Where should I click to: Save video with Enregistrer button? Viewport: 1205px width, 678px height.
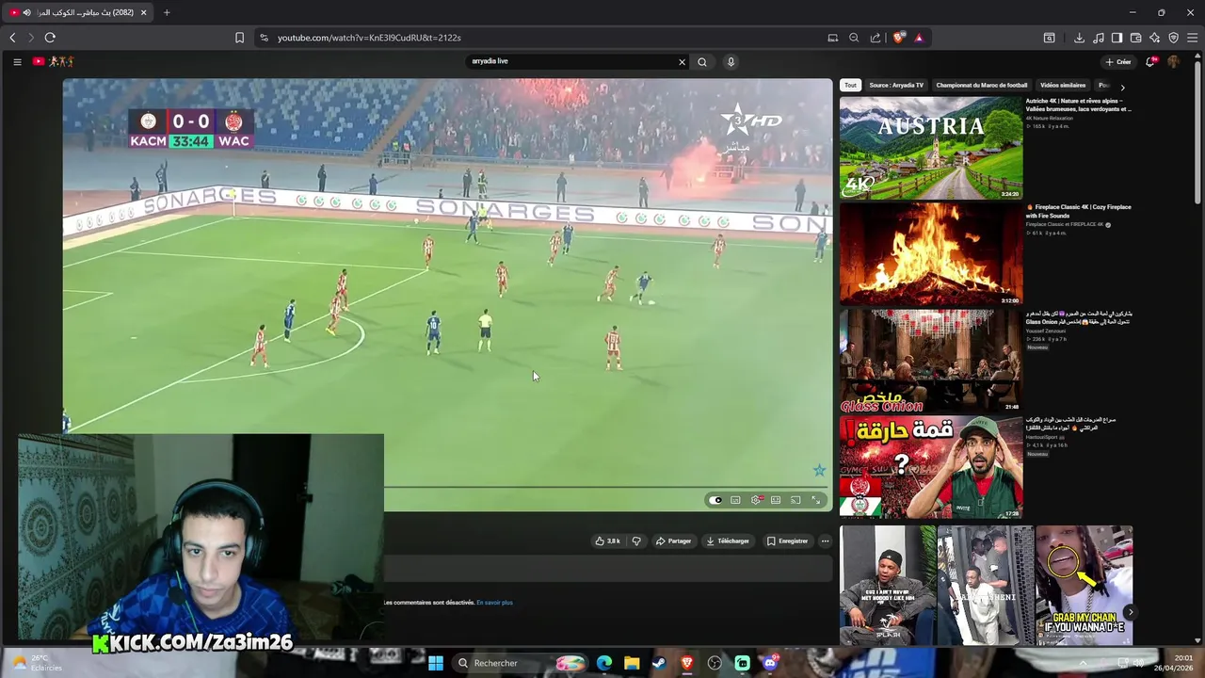tap(787, 541)
